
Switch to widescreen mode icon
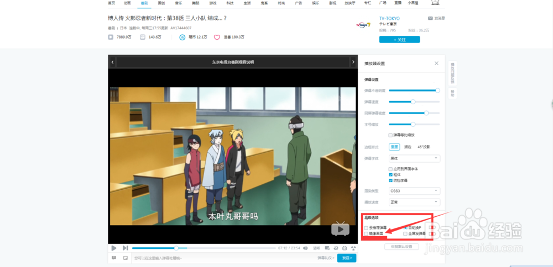click(345, 248)
